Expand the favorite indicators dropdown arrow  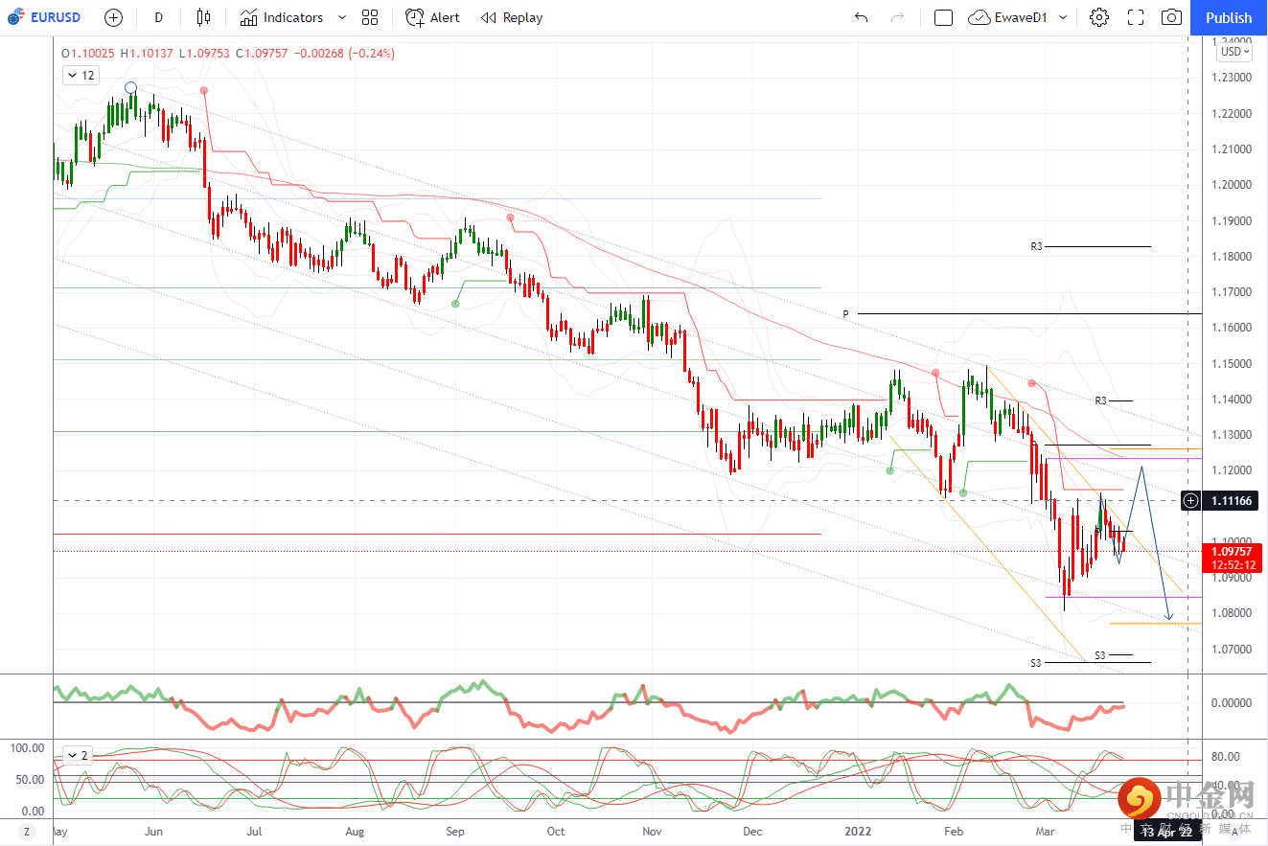point(343,17)
